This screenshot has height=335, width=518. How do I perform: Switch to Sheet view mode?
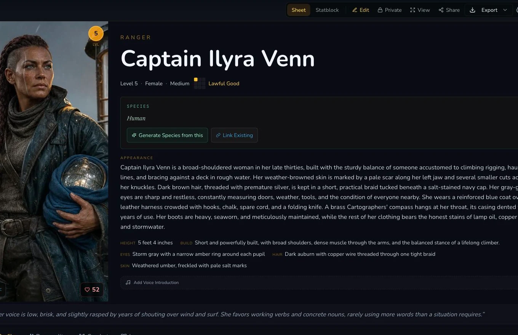click(299, 10)
